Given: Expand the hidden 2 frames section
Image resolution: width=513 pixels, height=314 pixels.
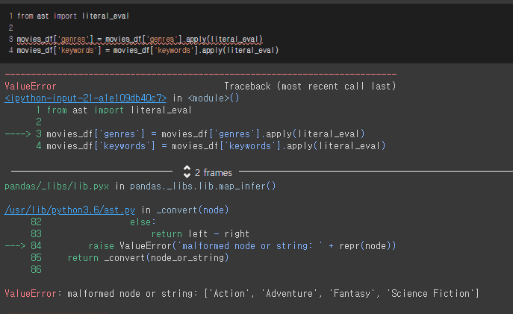Looking at the screenshot, I should 213,172.
